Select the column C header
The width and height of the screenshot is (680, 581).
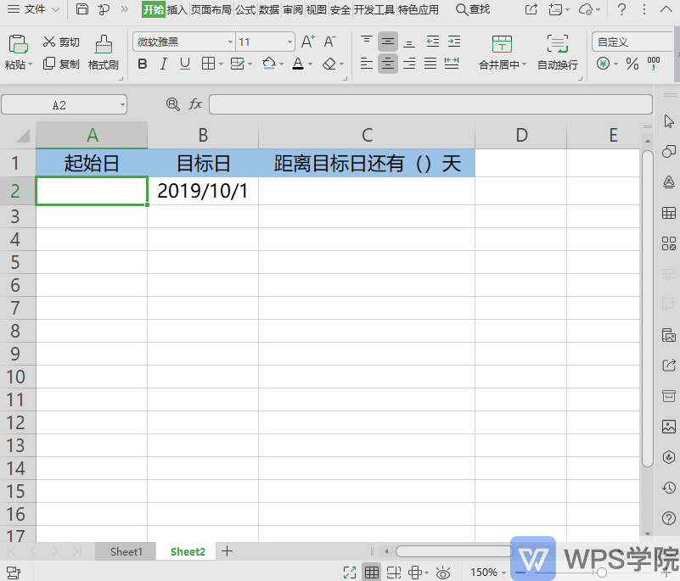(x=367, y=135)
